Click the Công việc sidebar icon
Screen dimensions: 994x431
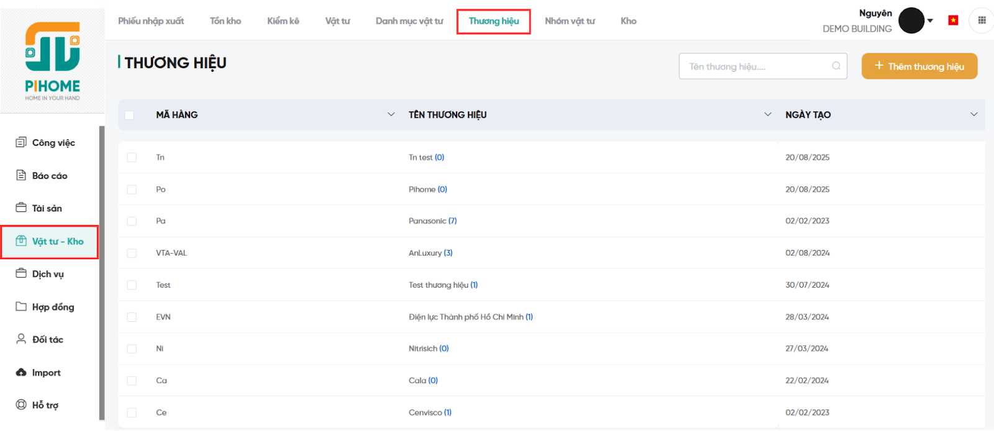pos(21,143)
